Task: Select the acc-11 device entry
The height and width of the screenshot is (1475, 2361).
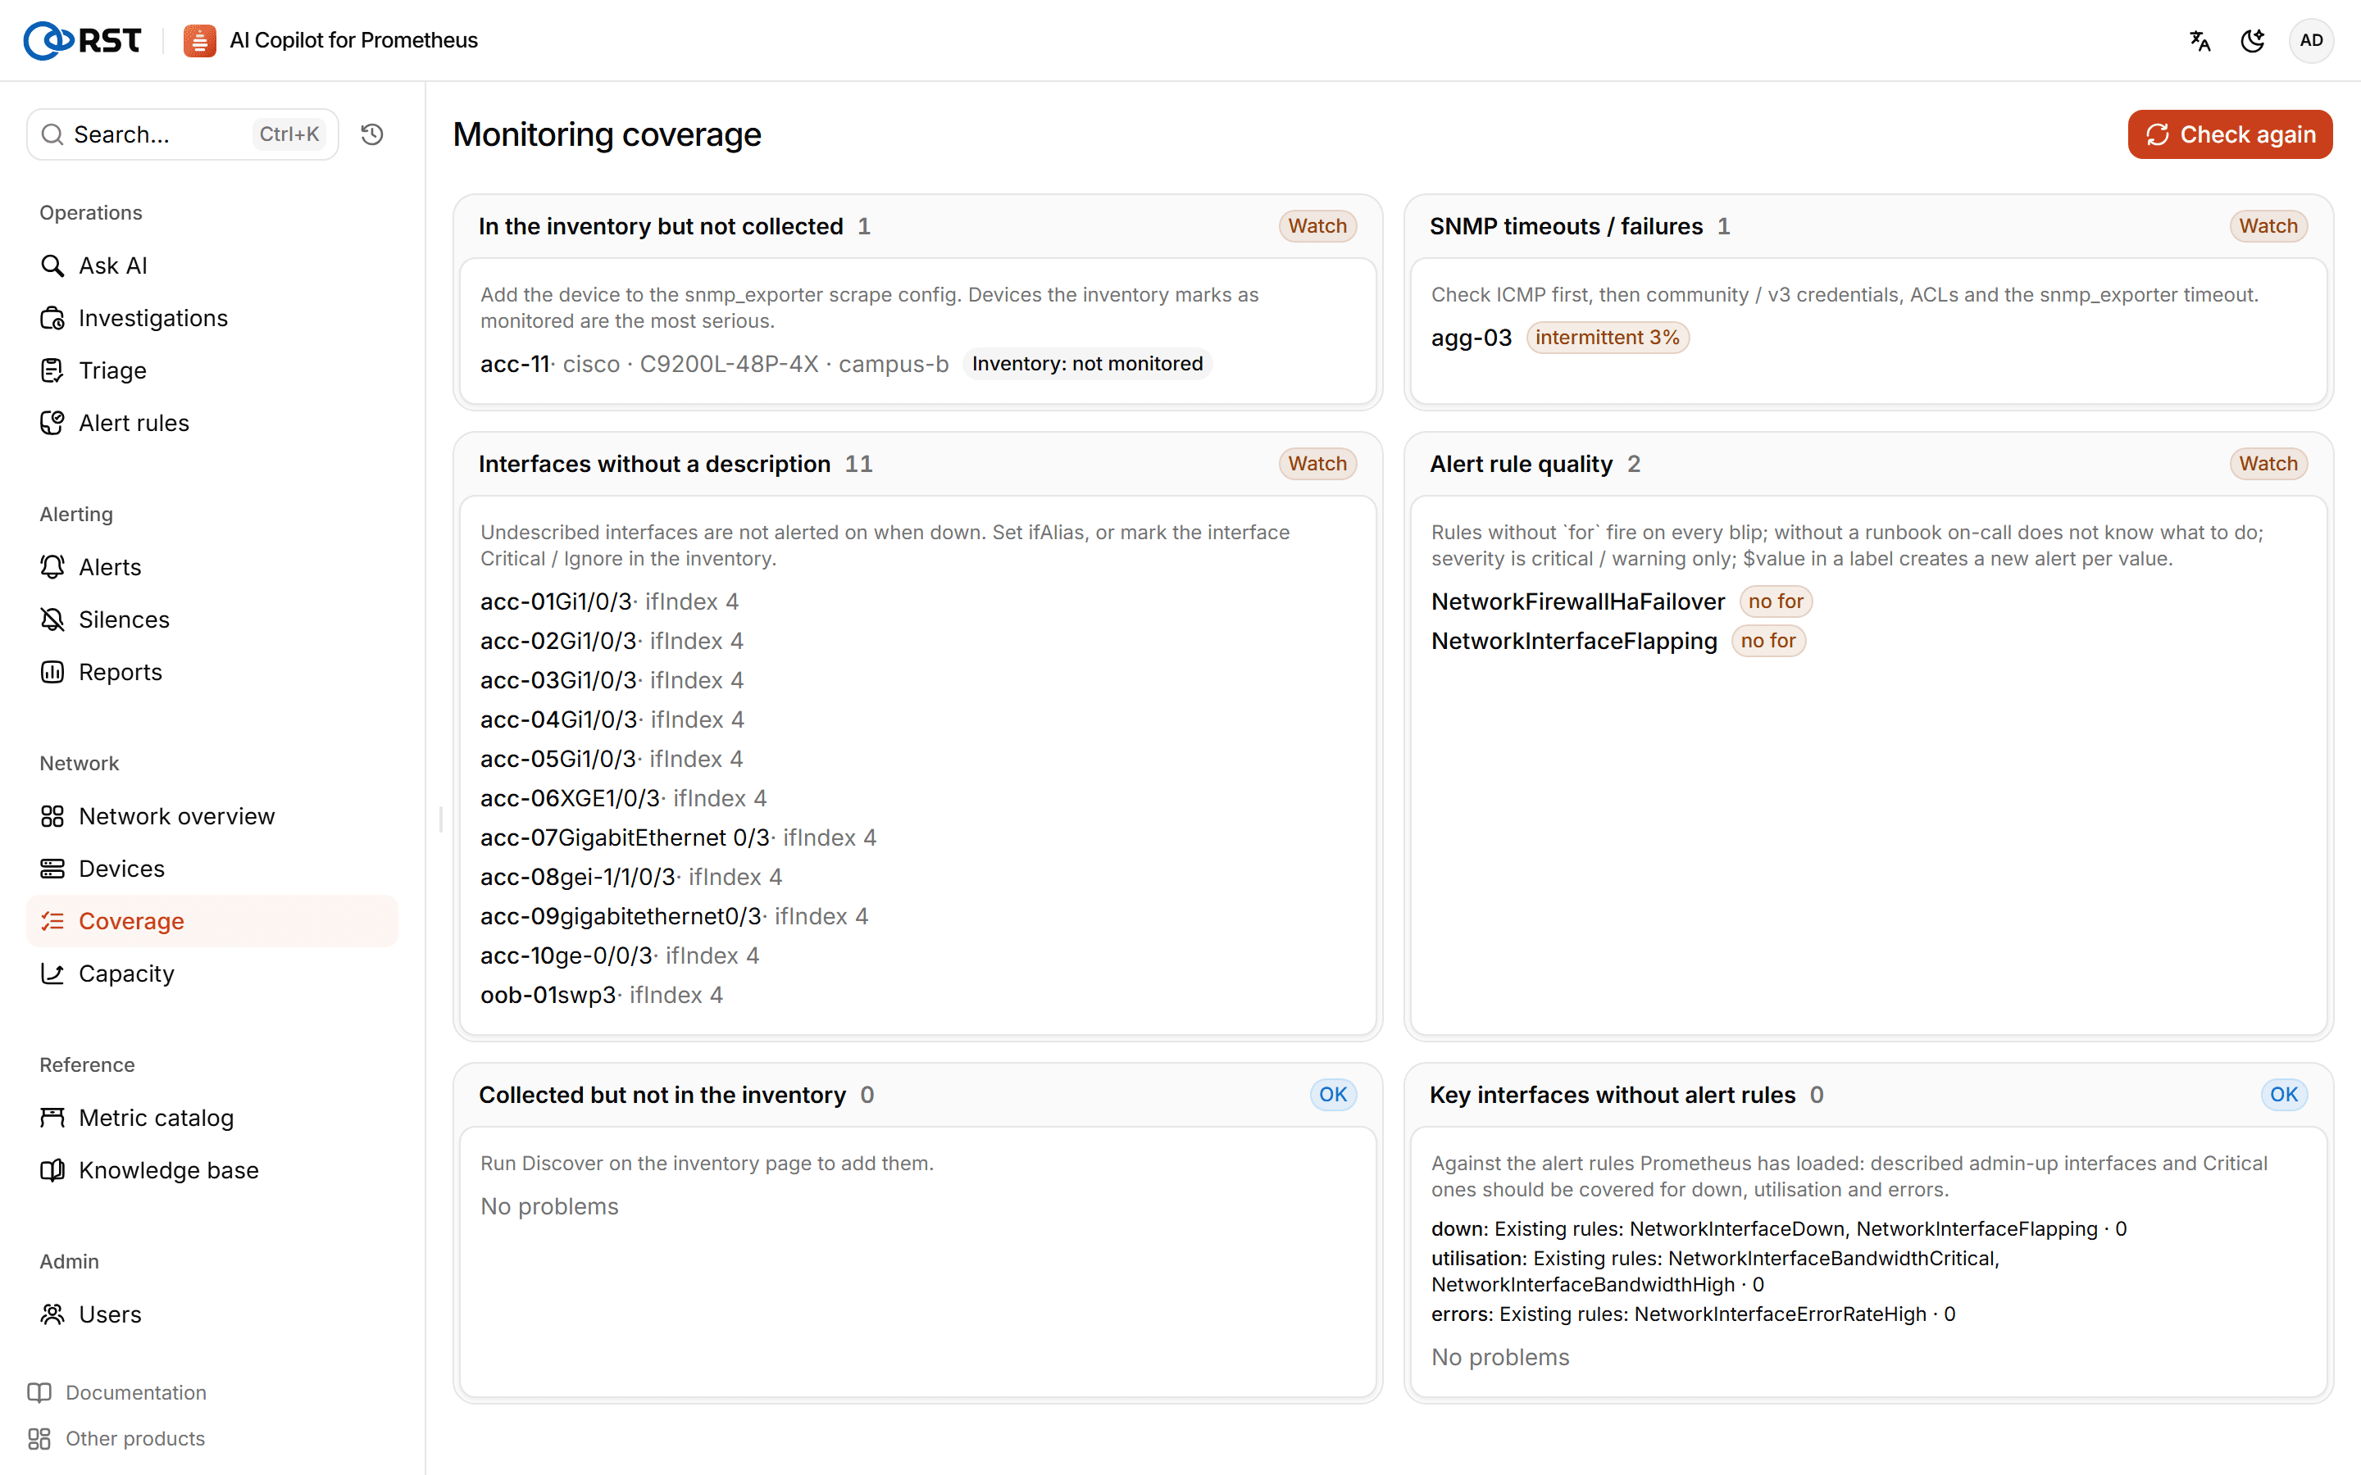Action: pos(515,364)
